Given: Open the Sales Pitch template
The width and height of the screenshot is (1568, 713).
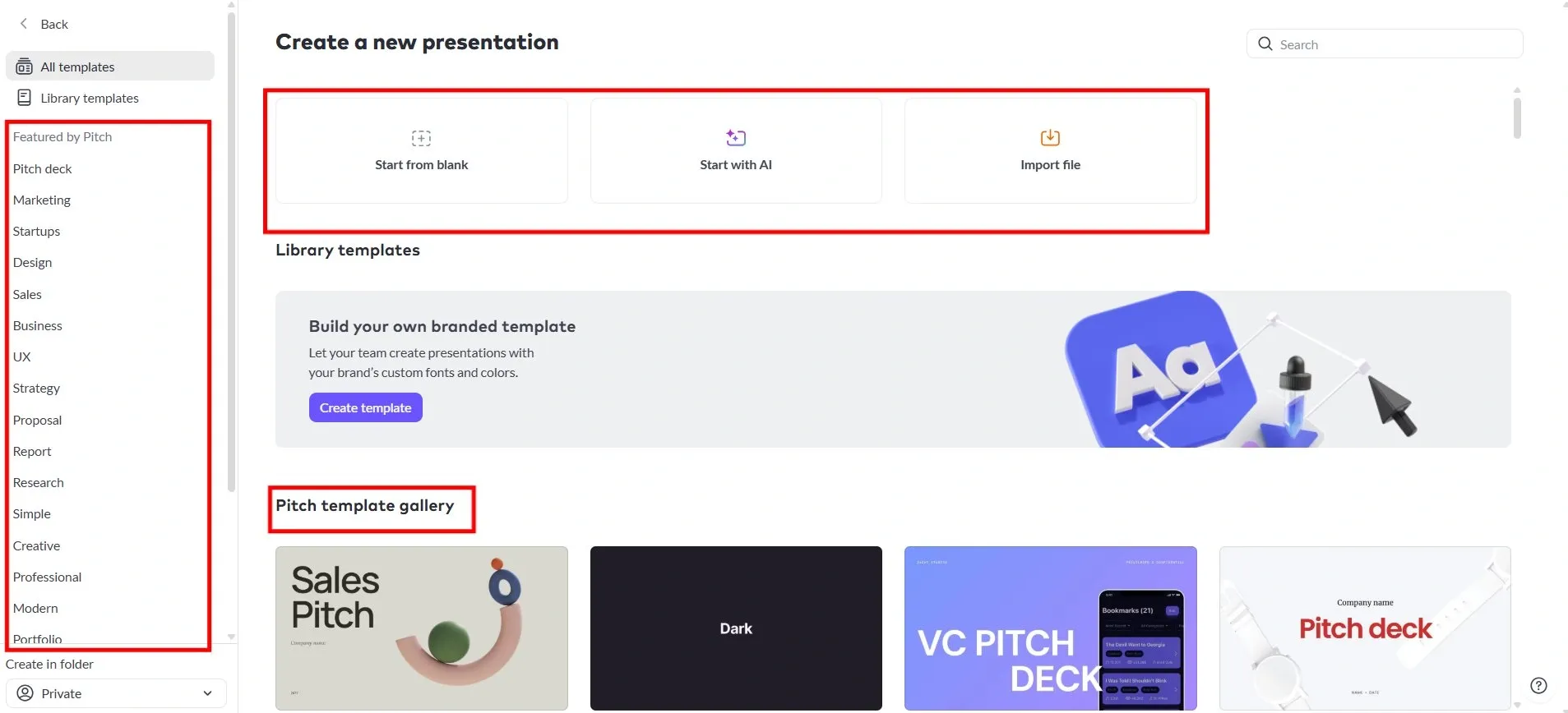Looking at the screenshot, I should [421, 628].
